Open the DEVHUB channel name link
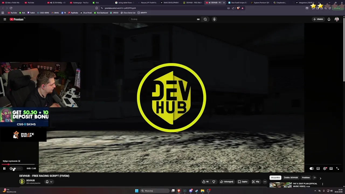The width and height of the screenshot is (345, 194). [x=30, y=180]
